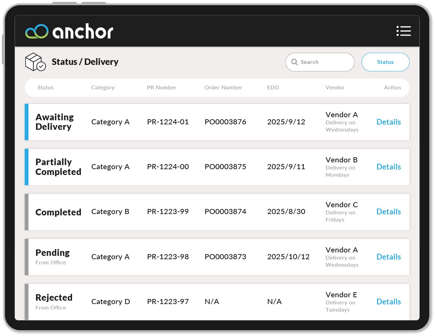Image resolution: width=435 pixels, height=336 pixels.
Task: Sort by the Category column header
Action: [103, 87]
